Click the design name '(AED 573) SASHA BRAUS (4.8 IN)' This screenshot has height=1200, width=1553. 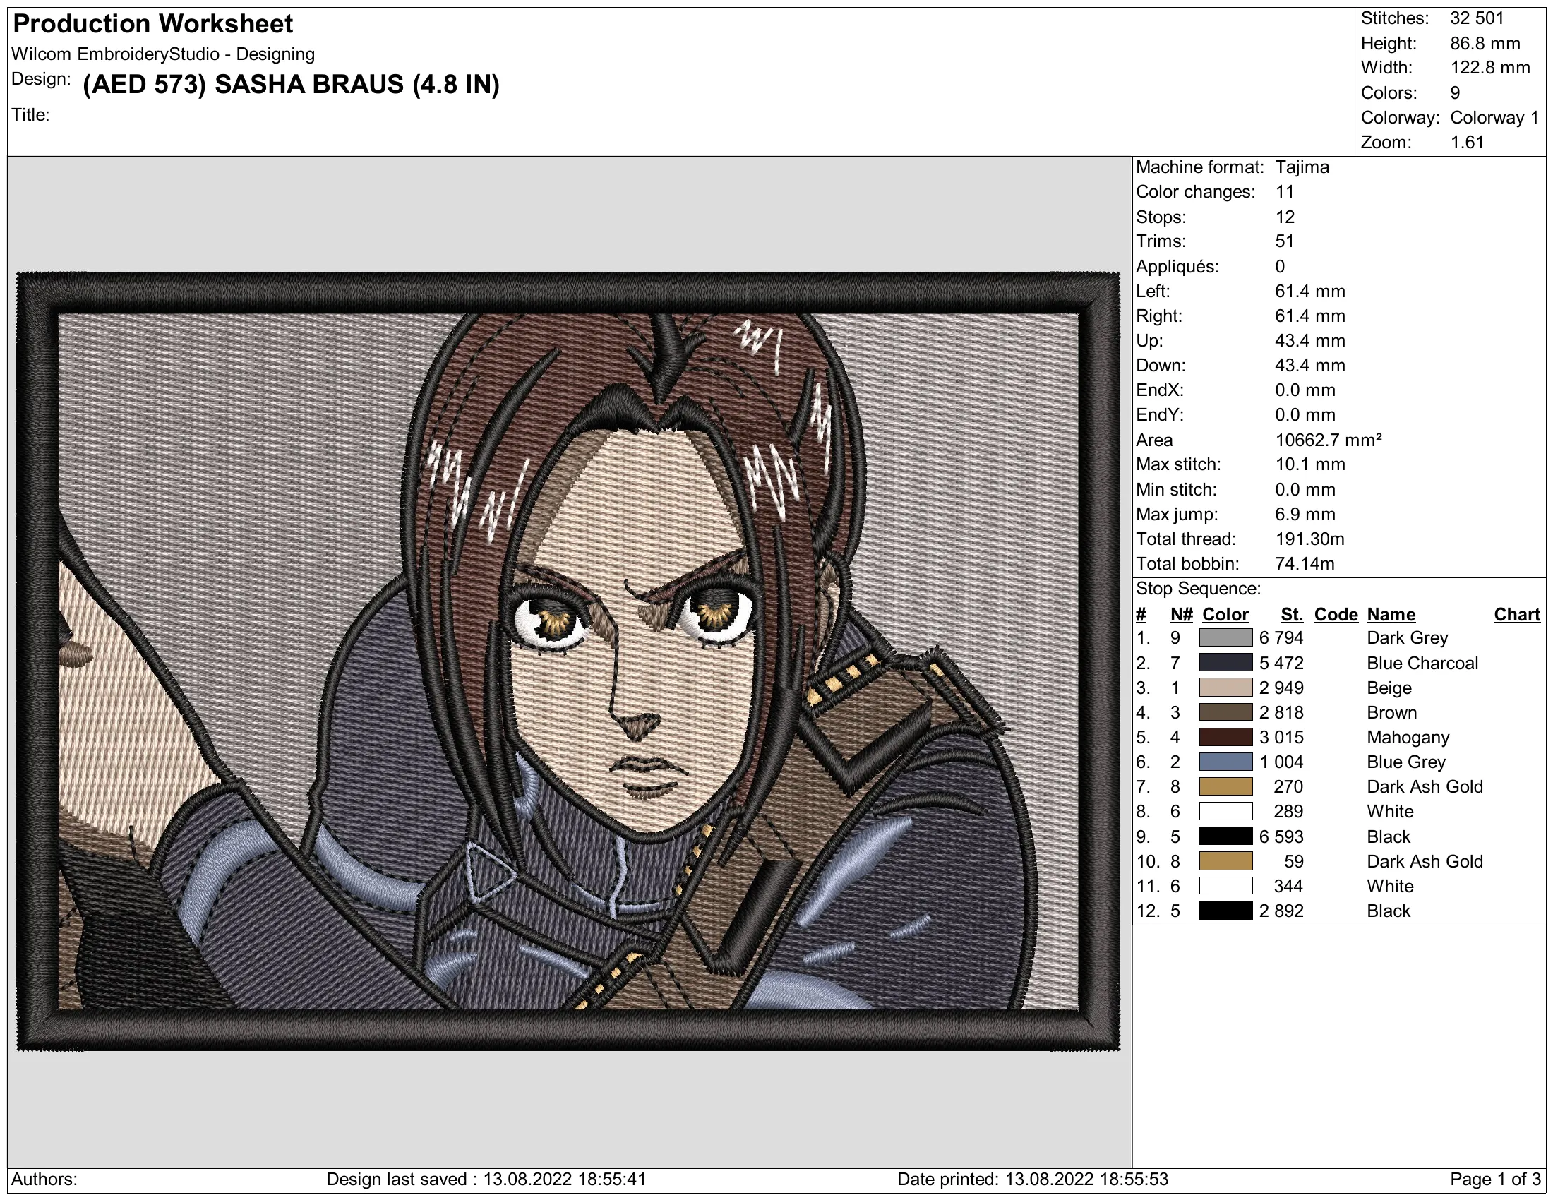(291, 85)
